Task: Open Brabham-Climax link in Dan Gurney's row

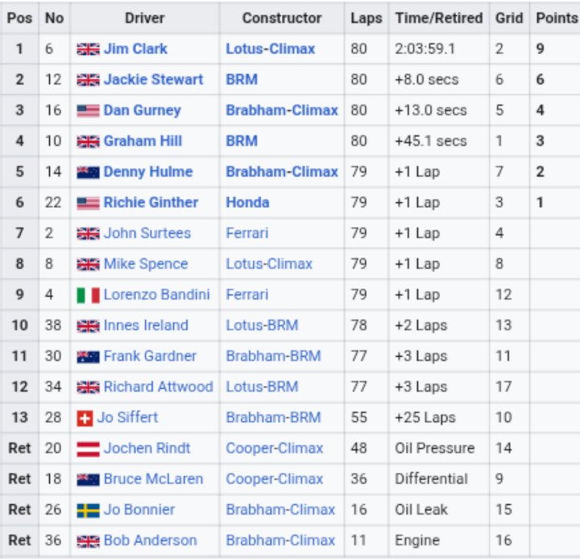Action: (282, 110)
